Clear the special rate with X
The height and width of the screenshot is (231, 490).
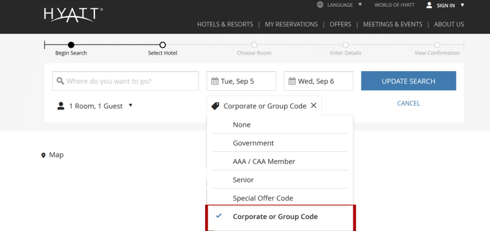pyautogui.click(x=314, y=105)
